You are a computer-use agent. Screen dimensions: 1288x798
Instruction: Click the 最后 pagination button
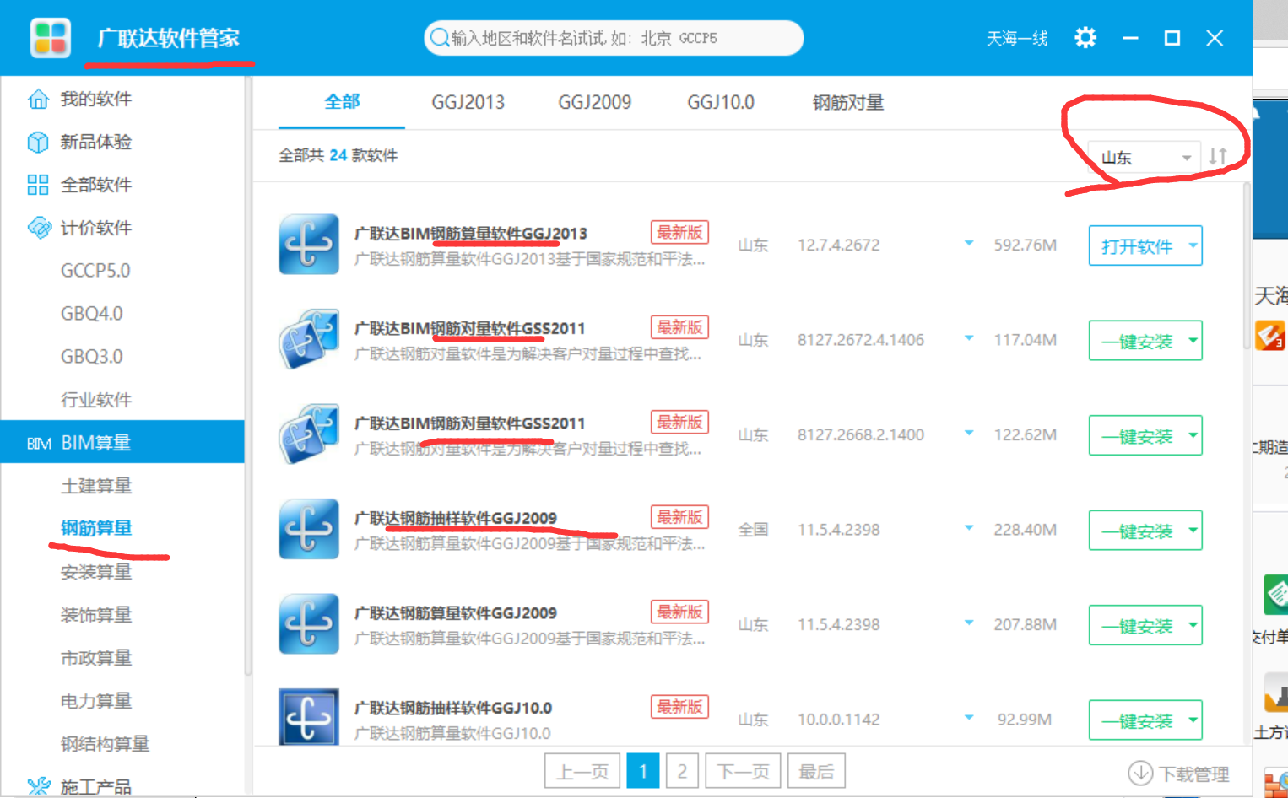(816, 771)
